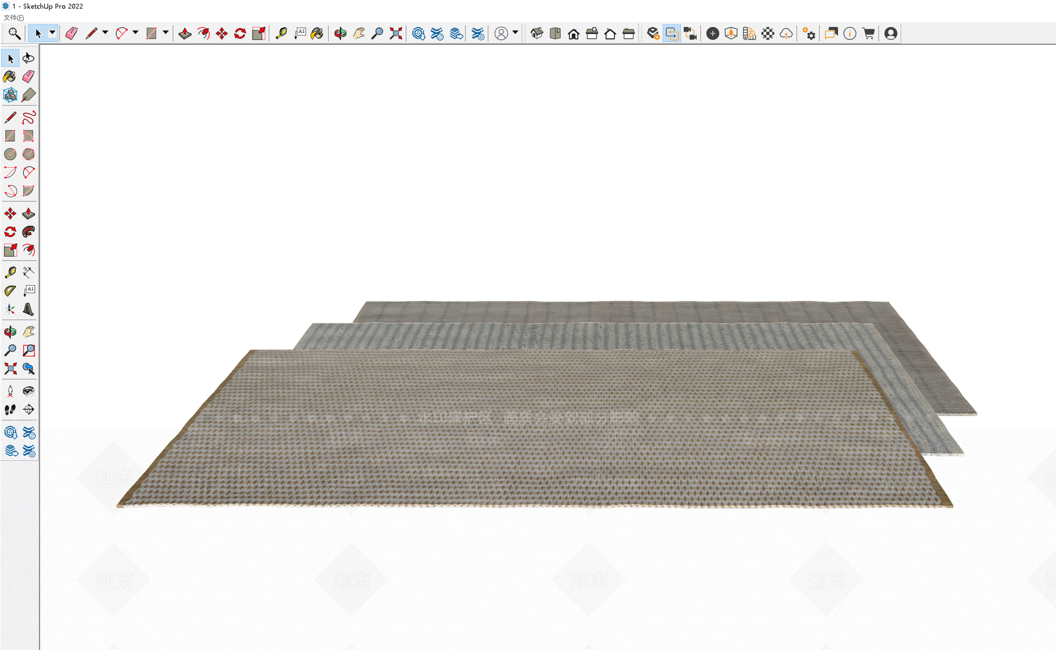Open Extension Manager from top toolbar
Image resolution: width=1056 pixels, height=650 pixels.
[x=478, y=33]
